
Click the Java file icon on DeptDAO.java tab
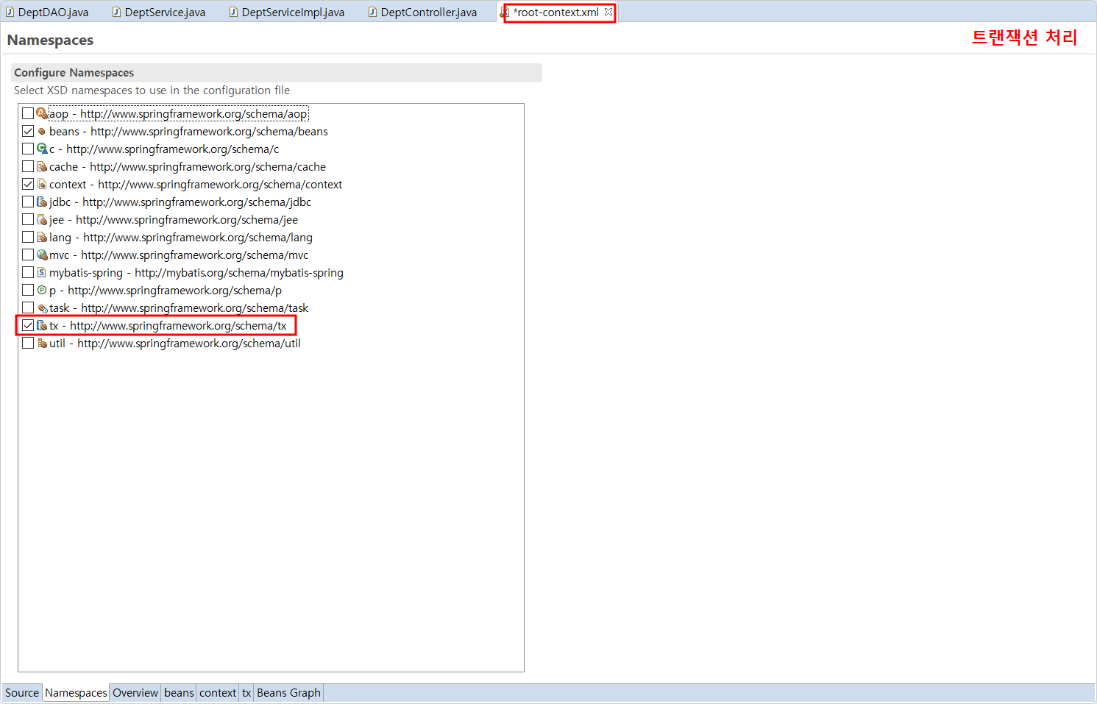pyautogui.click(x=10, y=12)
